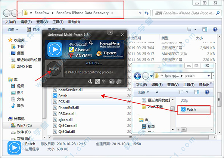This screenshot has height=158, width=224.
Task: Select qjson.dll file
Action: point(65,120)
